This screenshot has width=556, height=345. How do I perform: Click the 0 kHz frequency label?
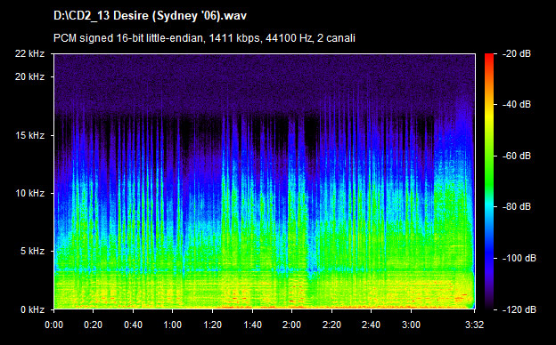(32, 310)
